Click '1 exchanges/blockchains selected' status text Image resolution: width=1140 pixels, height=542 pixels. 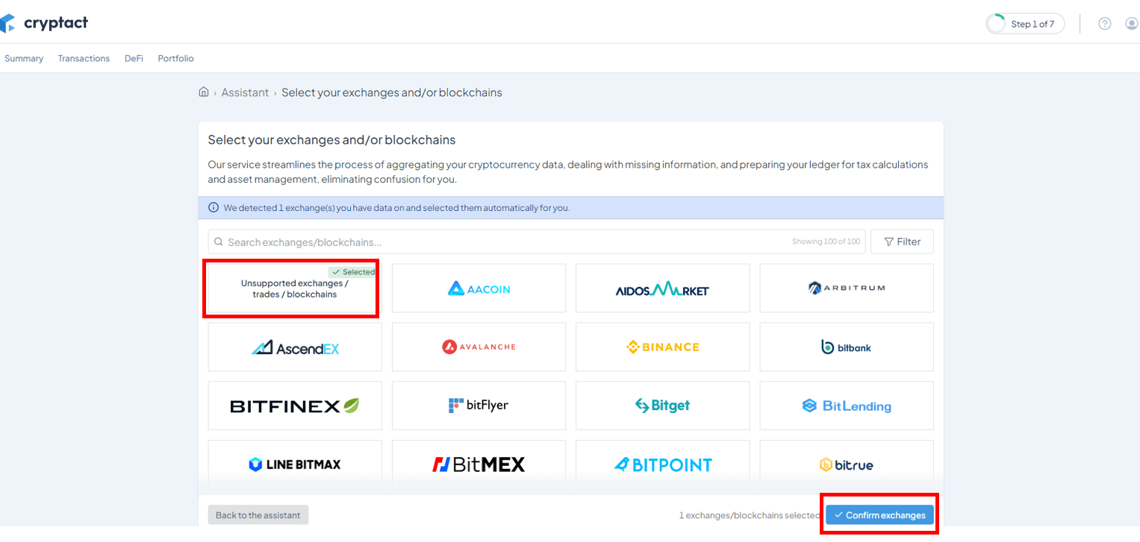750,515
